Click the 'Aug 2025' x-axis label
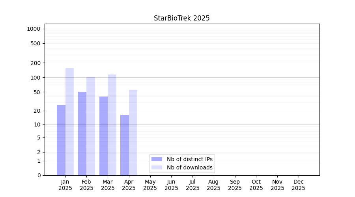 tap(213, 185)
